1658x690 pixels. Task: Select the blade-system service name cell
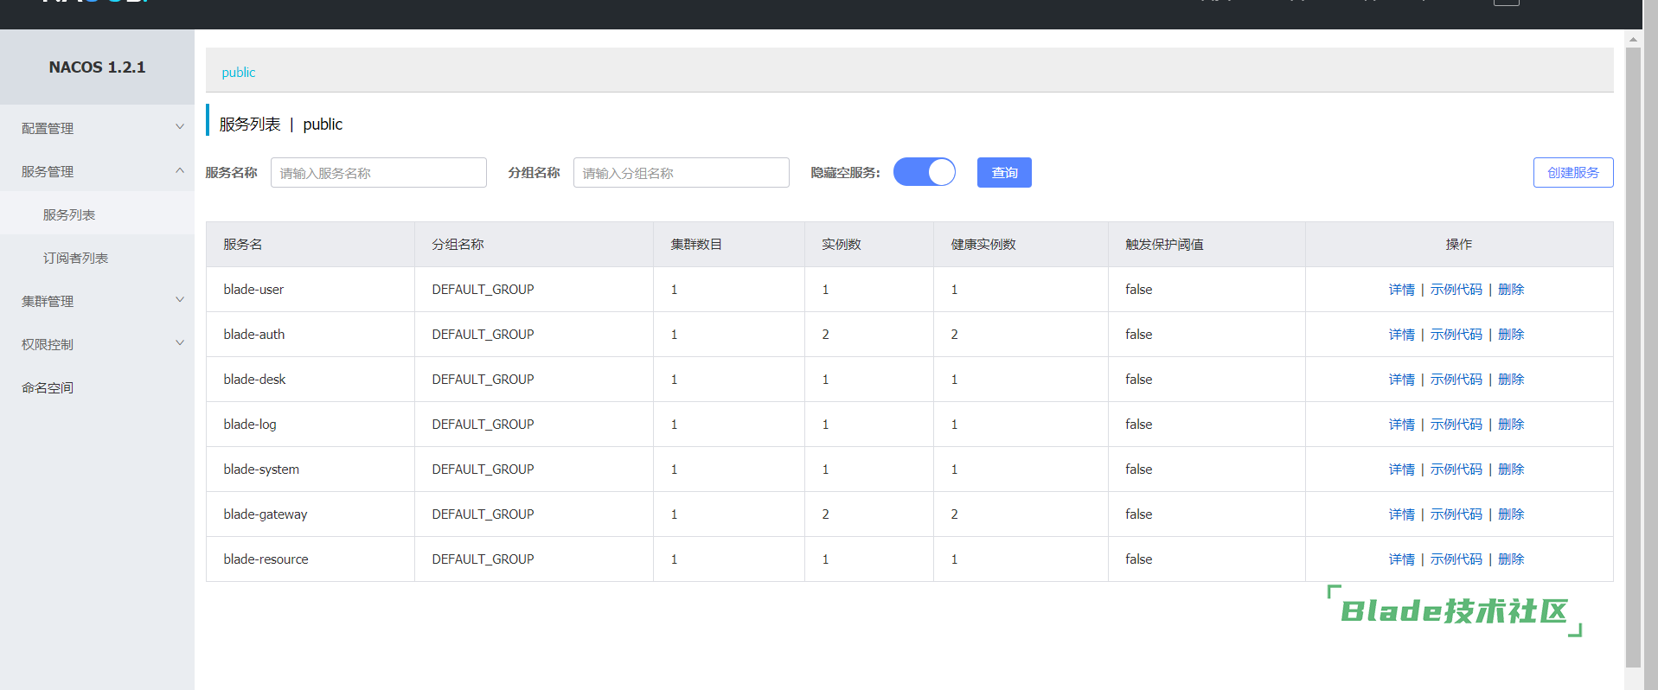tap(310, 470)
